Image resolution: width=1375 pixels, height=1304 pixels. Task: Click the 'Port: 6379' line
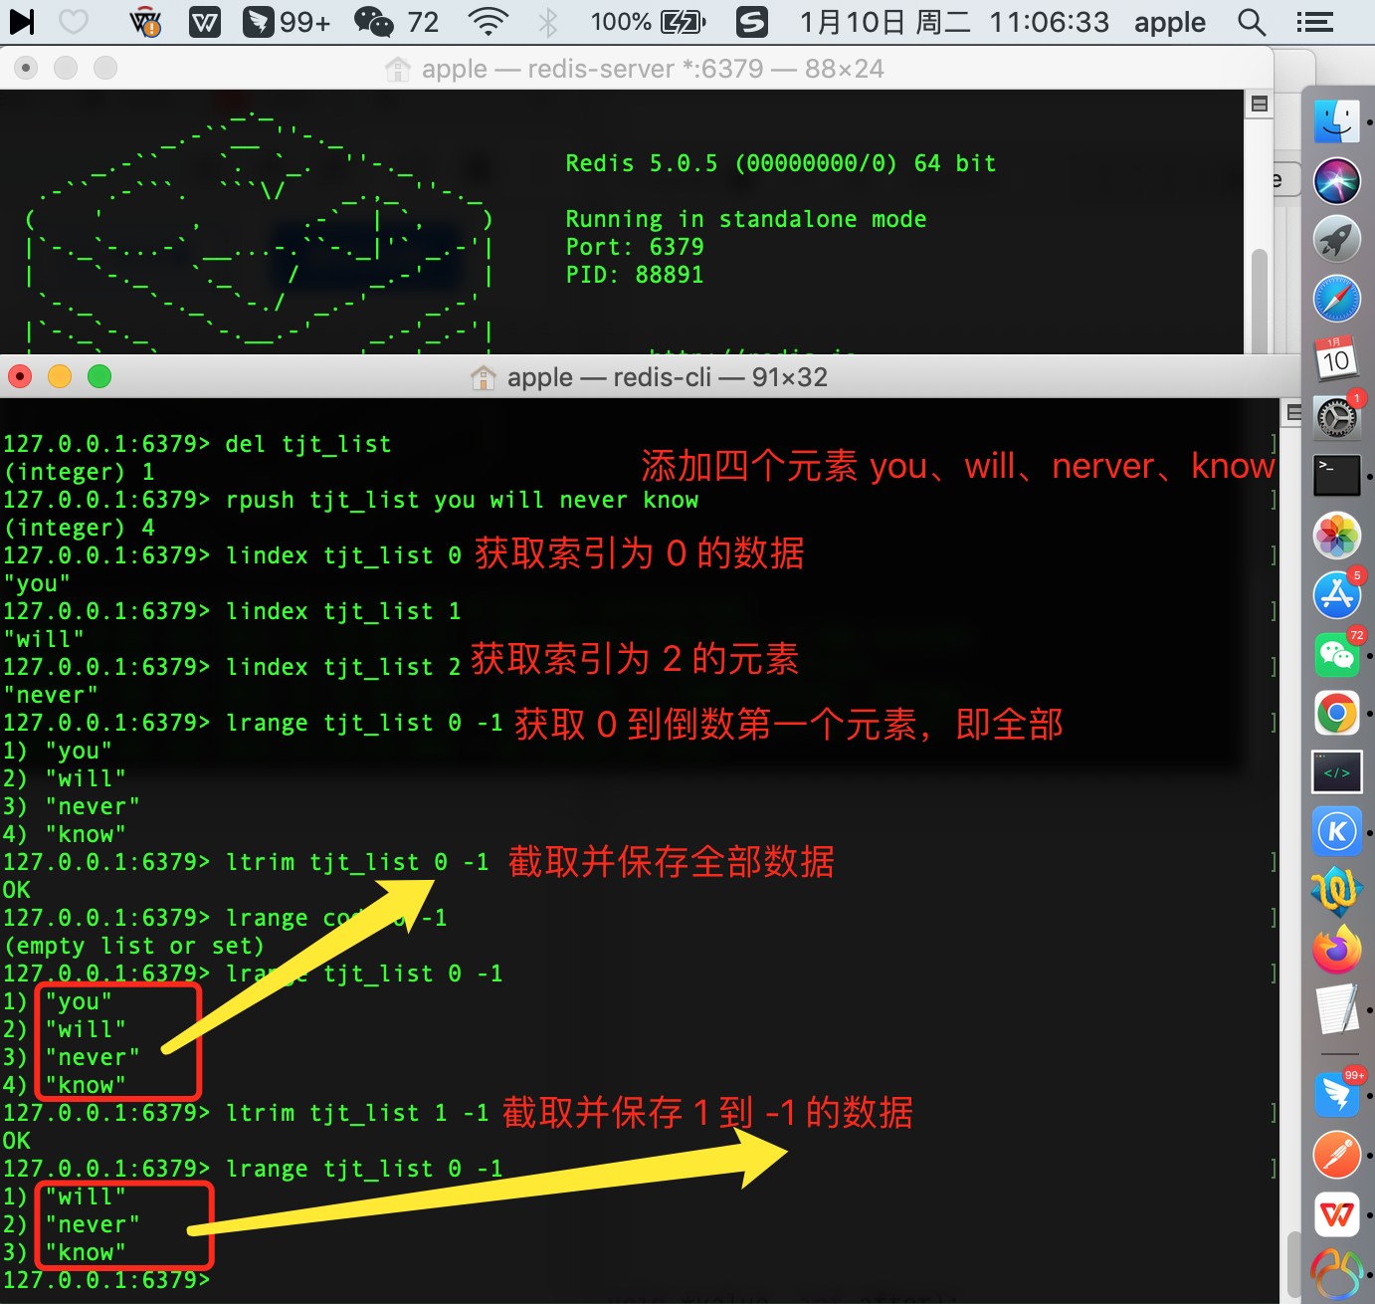tap(635, 247)
